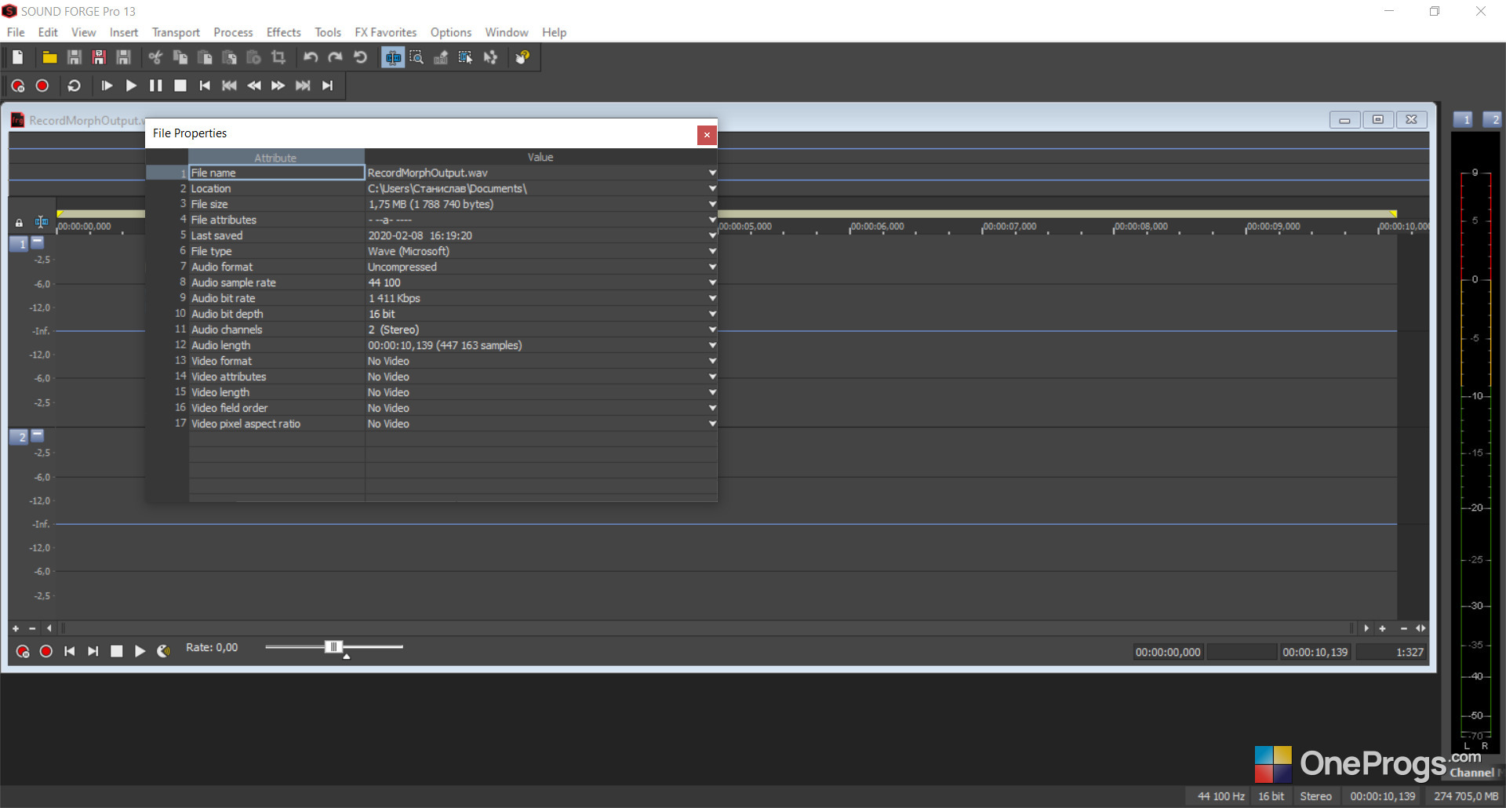Click the channel 2 minimize toggle in waveform

(x=37, y=435)
